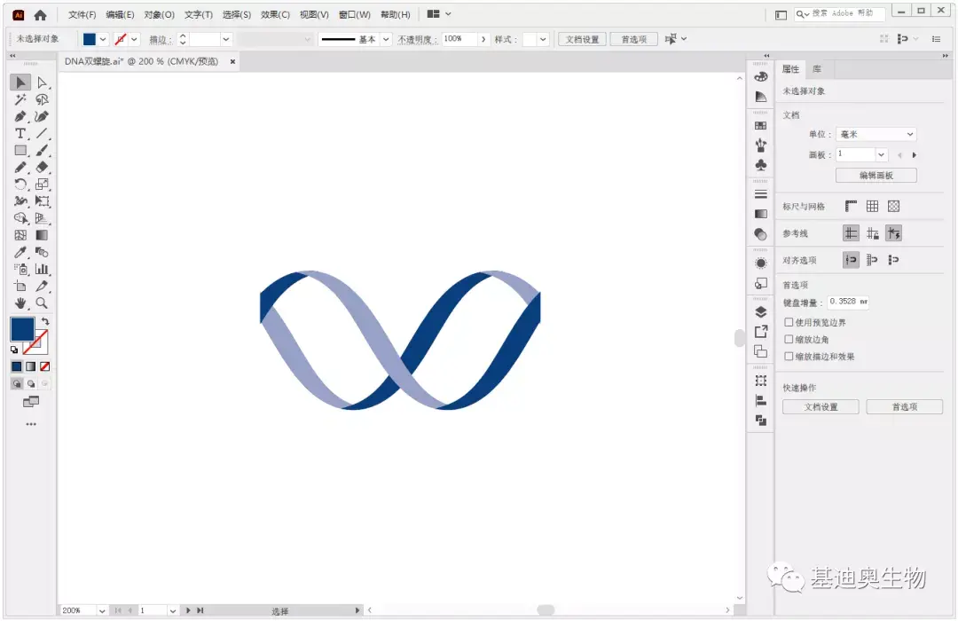Open the 单位 毫米 dropdown
958x621 pixels.
(x=876, y=135)
